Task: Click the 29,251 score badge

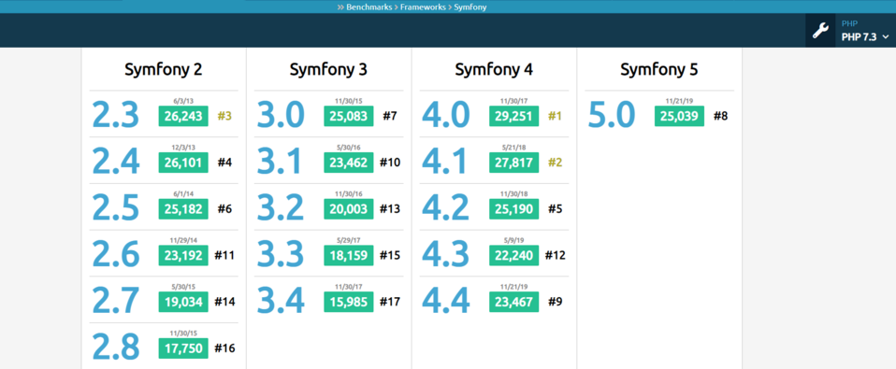Action: 513,117
